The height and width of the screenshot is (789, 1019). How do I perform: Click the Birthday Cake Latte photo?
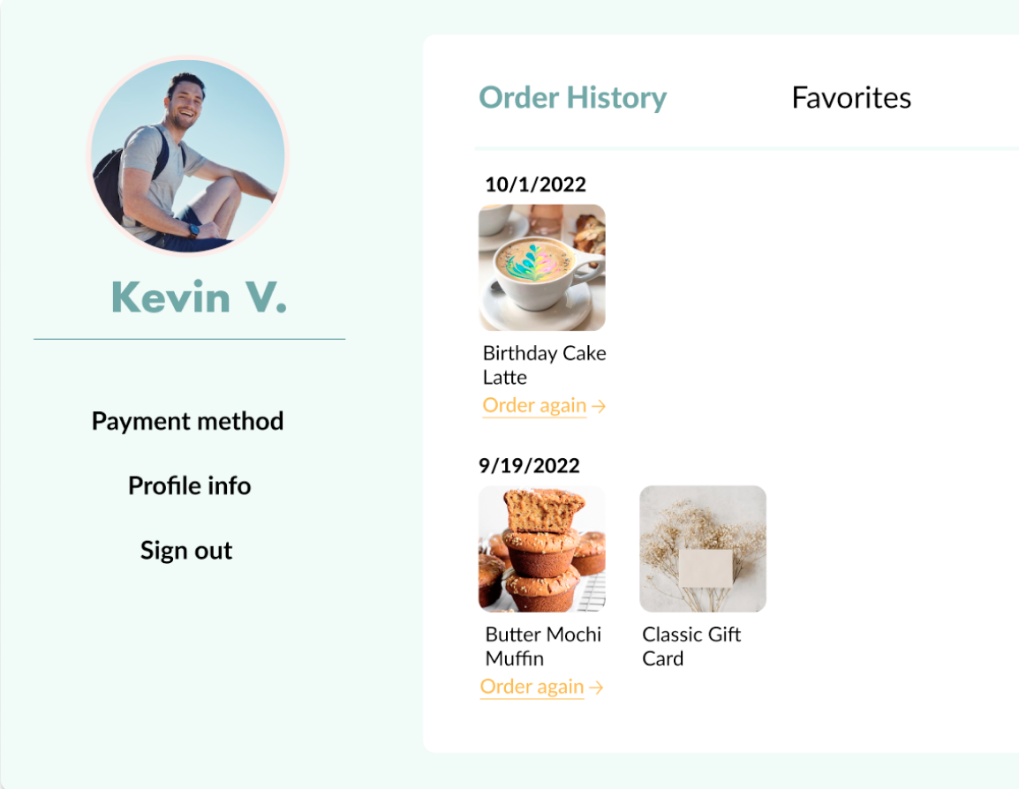542,267
